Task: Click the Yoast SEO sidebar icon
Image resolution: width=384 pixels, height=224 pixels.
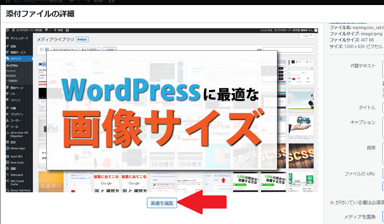Action: click(8, 156)
